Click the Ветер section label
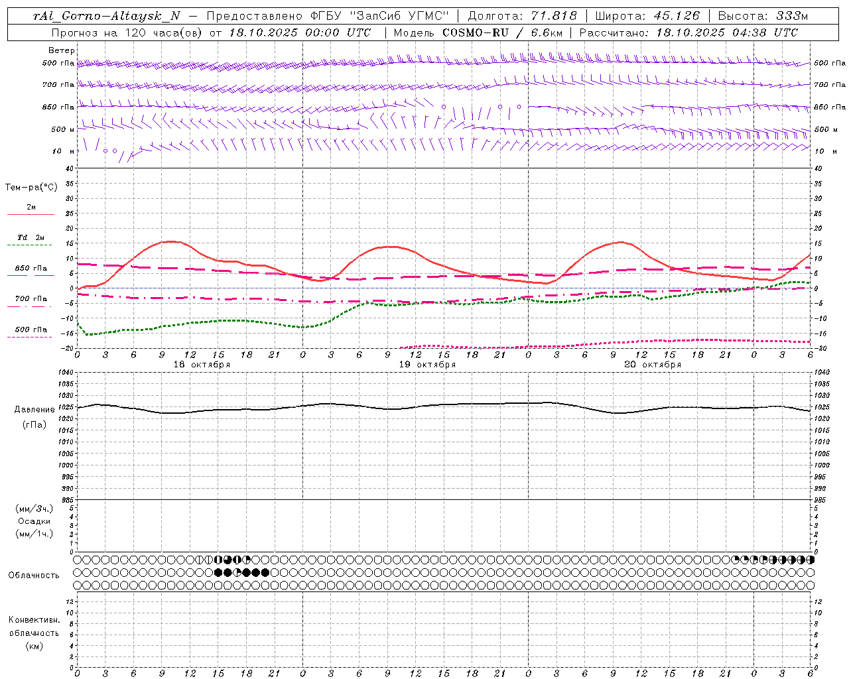This screenshot has width=849, height=679. [62, 50]
